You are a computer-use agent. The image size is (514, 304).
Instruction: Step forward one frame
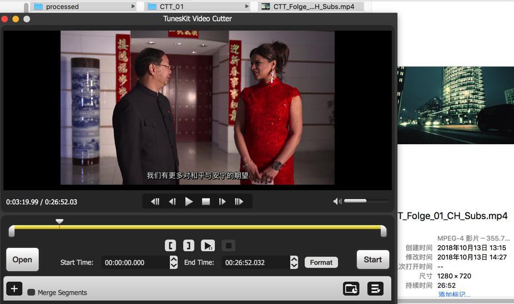(222, 201)
